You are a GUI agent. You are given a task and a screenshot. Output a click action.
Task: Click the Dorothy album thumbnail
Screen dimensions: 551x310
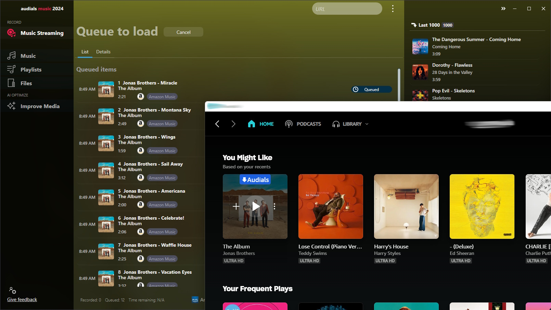(420, 72)
